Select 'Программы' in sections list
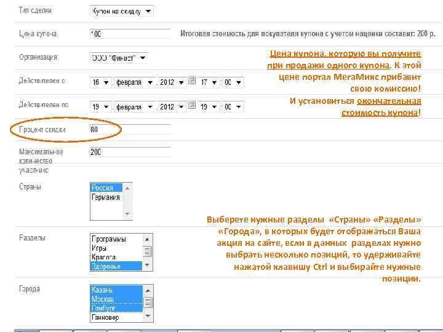The image size is (443, 332). 116,239
